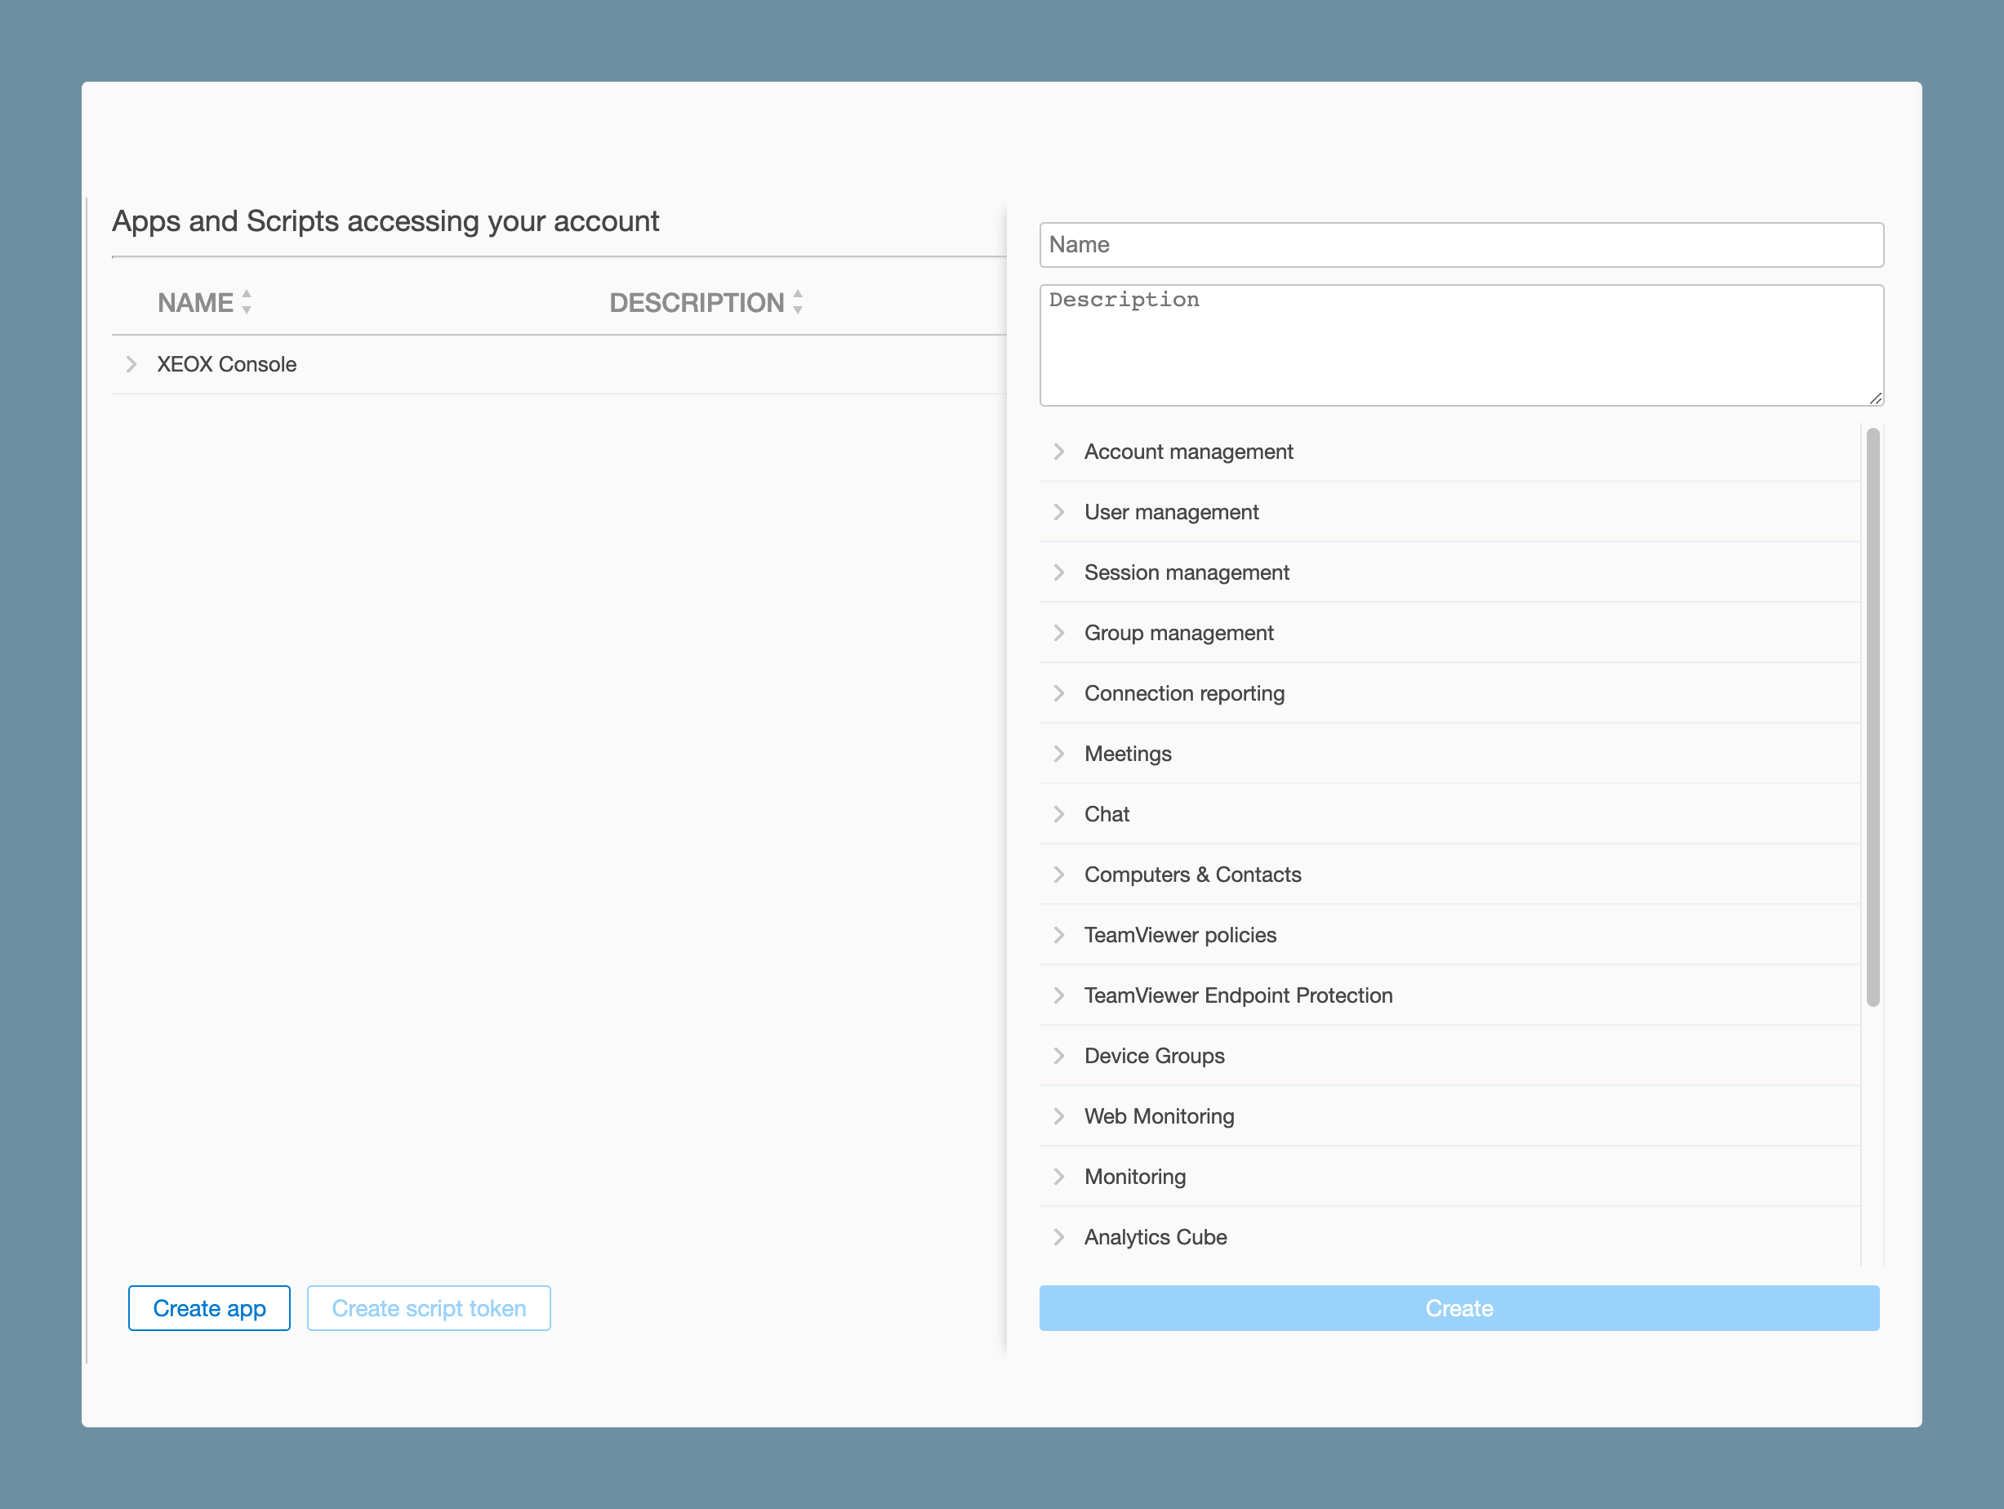Expand Group management chevron
This screenshot has height=1509, width=2004.
(x=1058, y=632)
